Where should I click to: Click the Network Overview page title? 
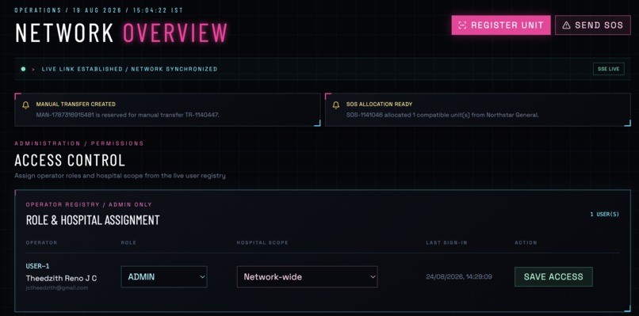click(121, 33)
